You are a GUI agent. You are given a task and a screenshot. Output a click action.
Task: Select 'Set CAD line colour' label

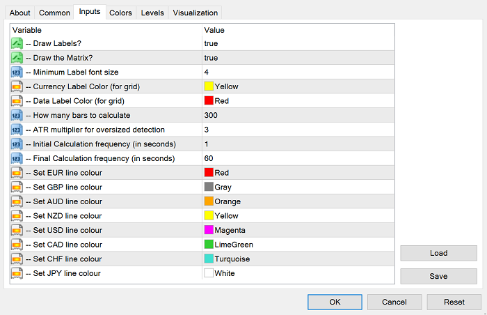tap(67, 245)
